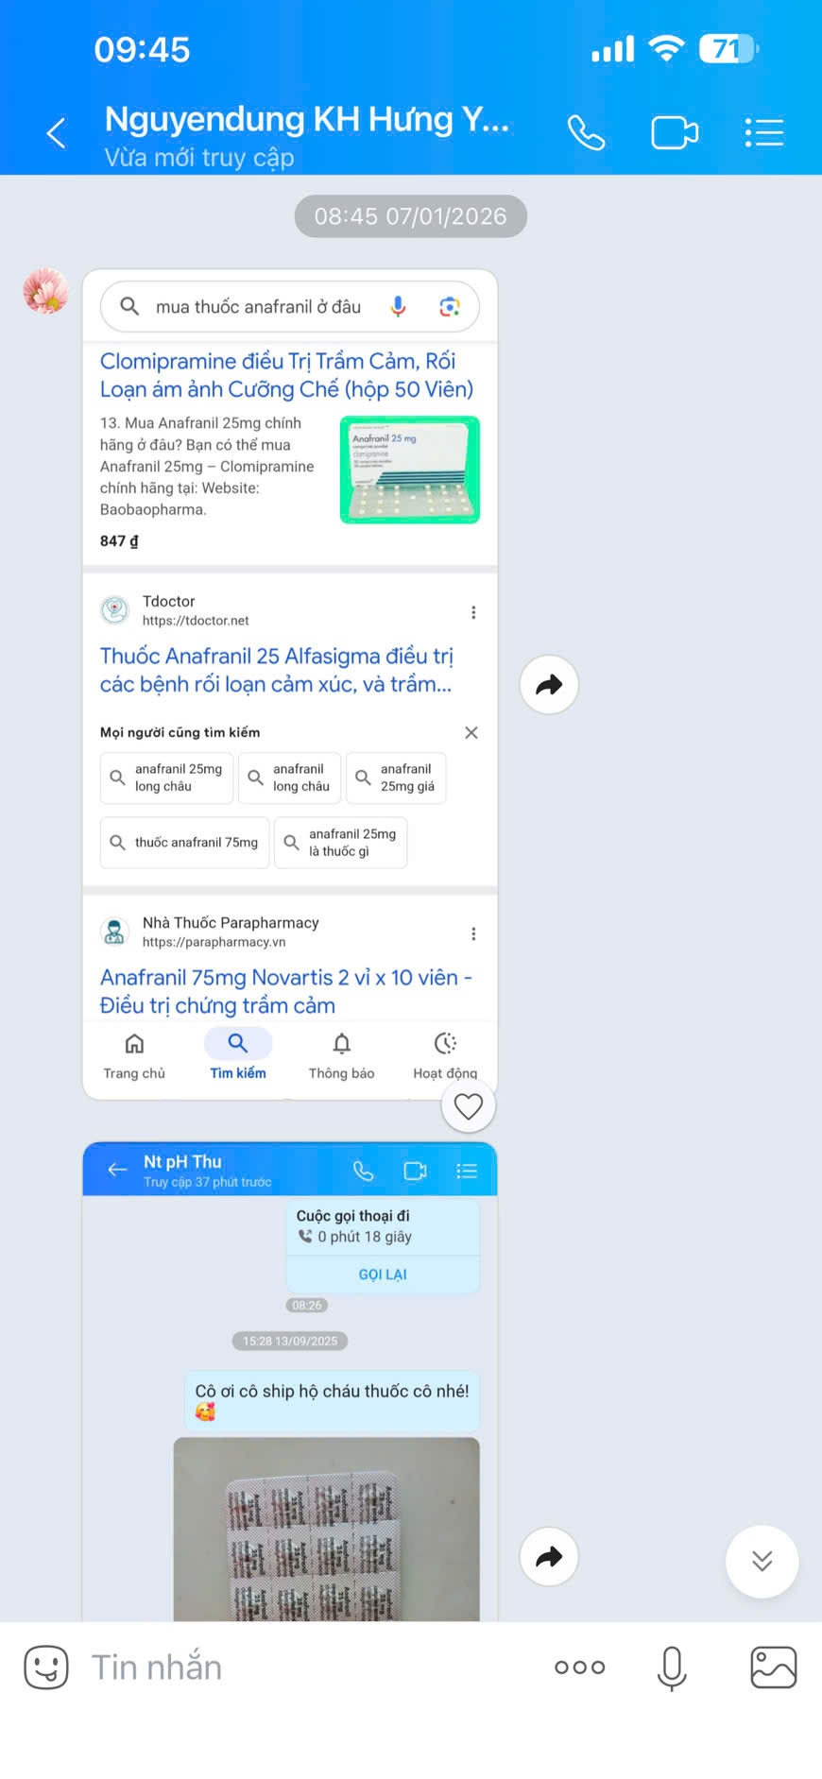Start a video call with the camera icon
The height and width of the screenshot is (1779, 822).
click(675, 133)
